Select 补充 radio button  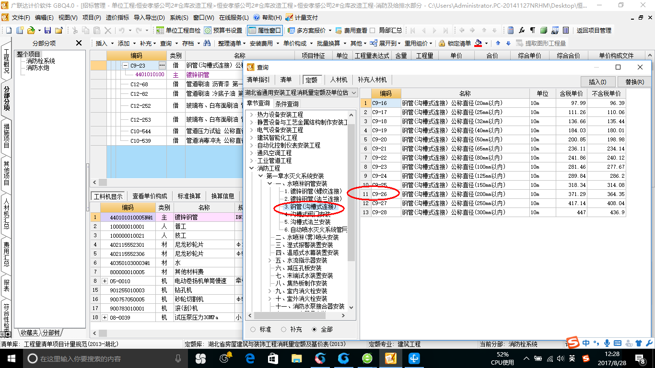[284, 329]
